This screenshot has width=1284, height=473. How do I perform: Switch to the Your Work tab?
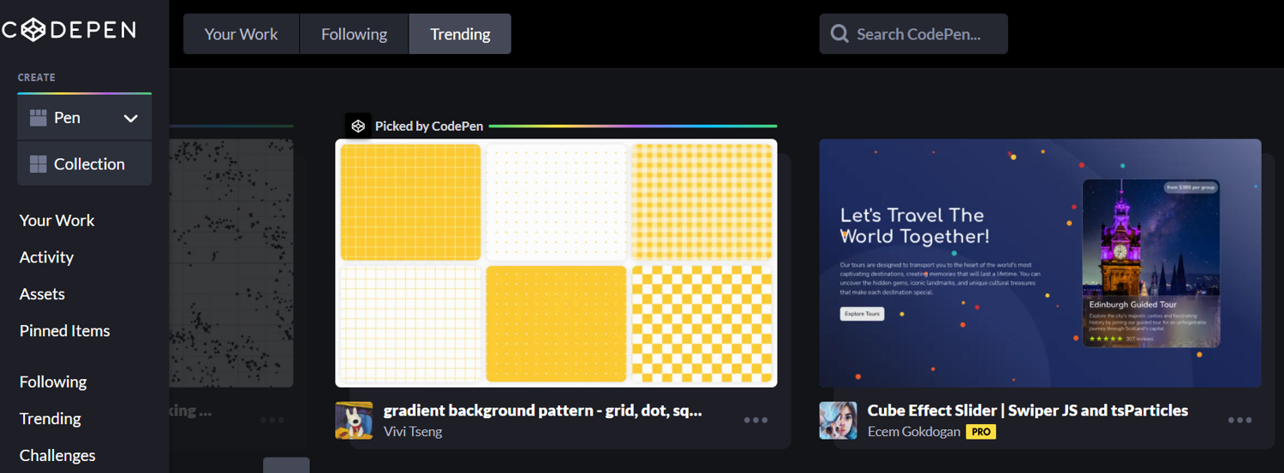coord(241,34)
